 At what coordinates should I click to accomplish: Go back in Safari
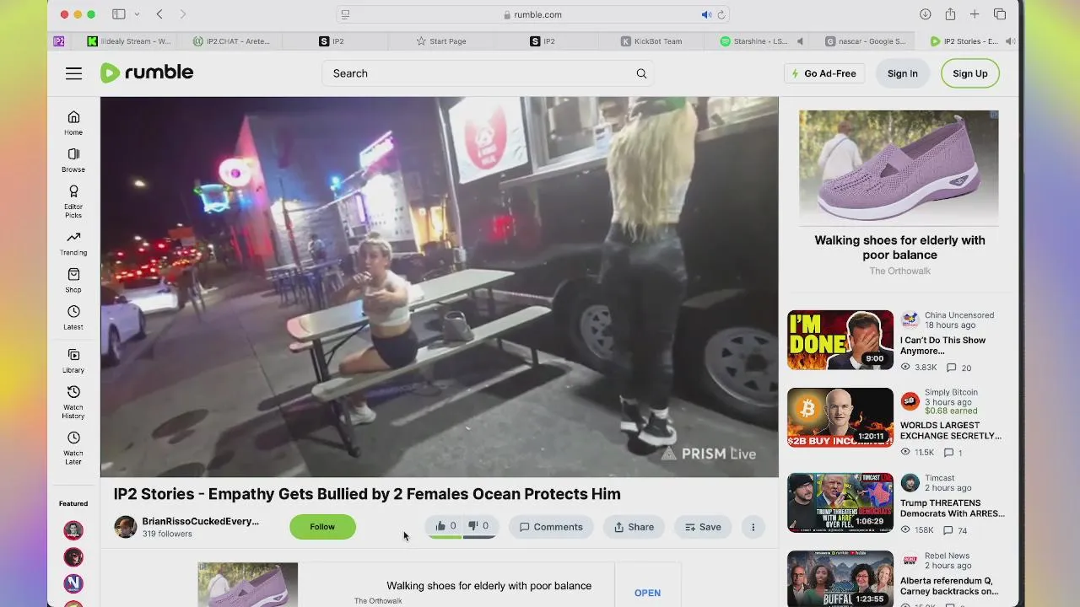pyautogui.click(x=159, y=14)
